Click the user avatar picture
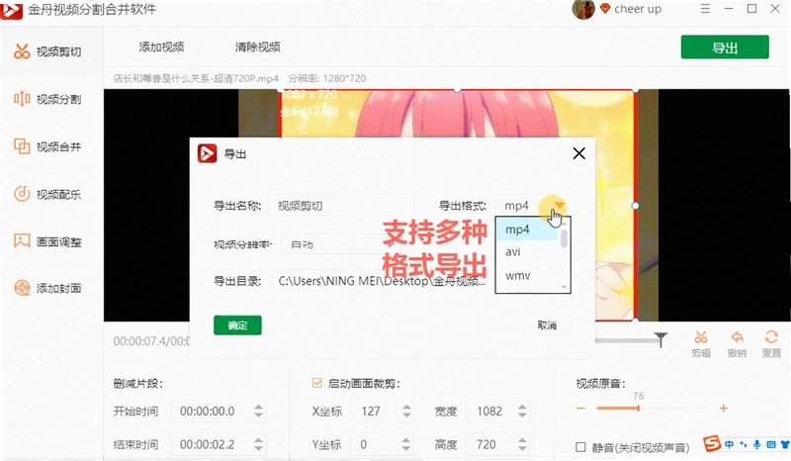The height and width of the screenshot is (461, 791). (583, 9)
